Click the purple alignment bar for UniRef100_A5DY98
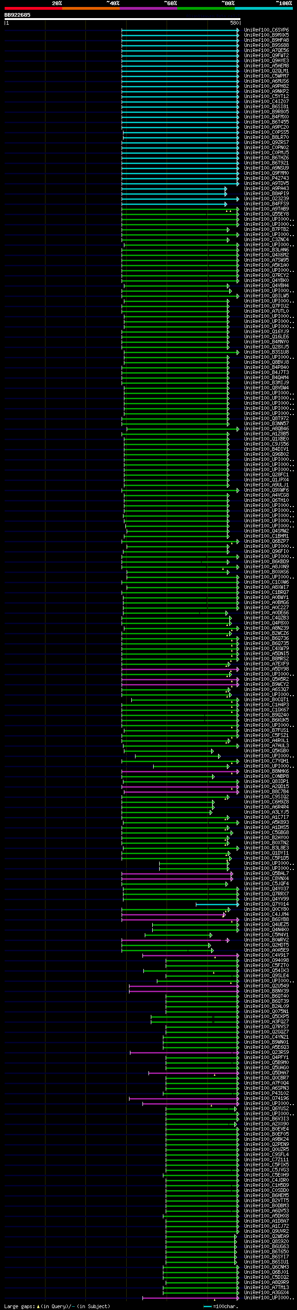 point(180,669)
